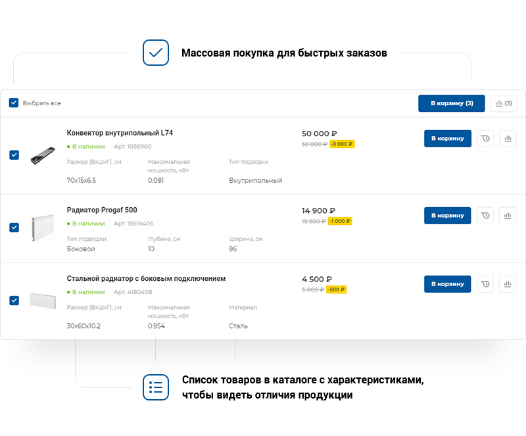Viewport: 526px width, 436px height.
Task: Click the clock icon for Стальной радиатор
Action: pos(485,284)
